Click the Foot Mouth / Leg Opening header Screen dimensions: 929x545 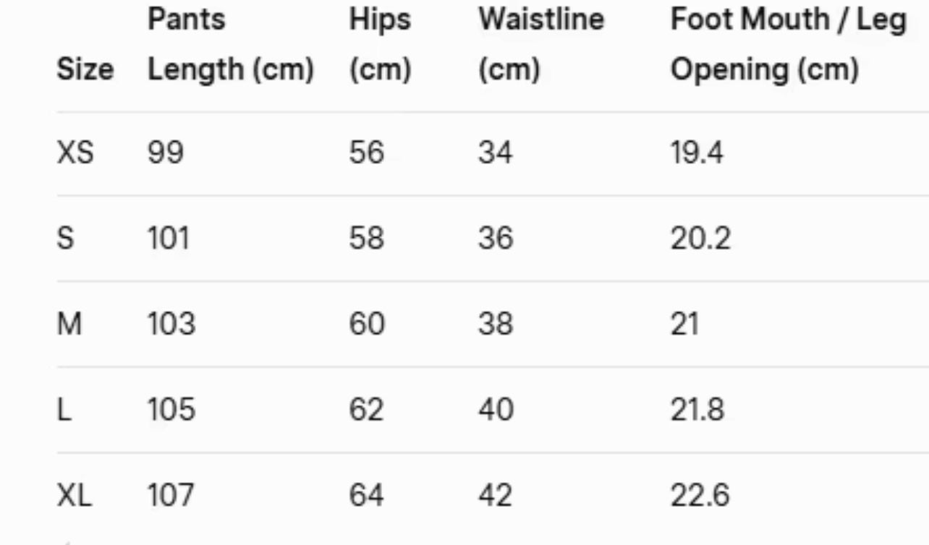[x=788, y=45]
